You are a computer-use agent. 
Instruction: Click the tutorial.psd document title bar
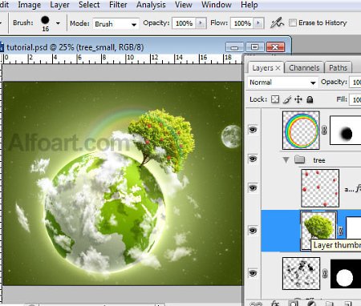(x=112, y=47)
